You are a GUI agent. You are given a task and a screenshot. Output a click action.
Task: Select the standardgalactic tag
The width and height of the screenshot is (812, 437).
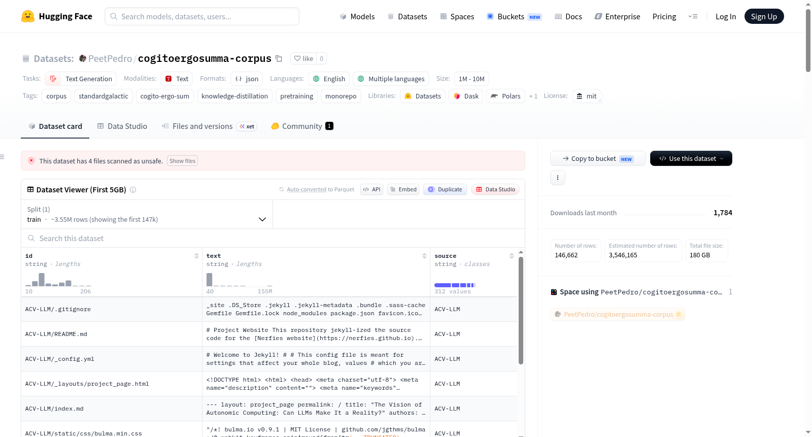104,96
